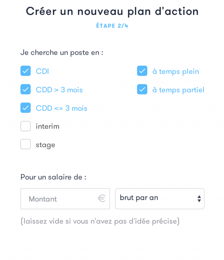224x260 pixels.
Task: Click the Créer un nouveau plan d'action heading
Action: click(112, 11)
